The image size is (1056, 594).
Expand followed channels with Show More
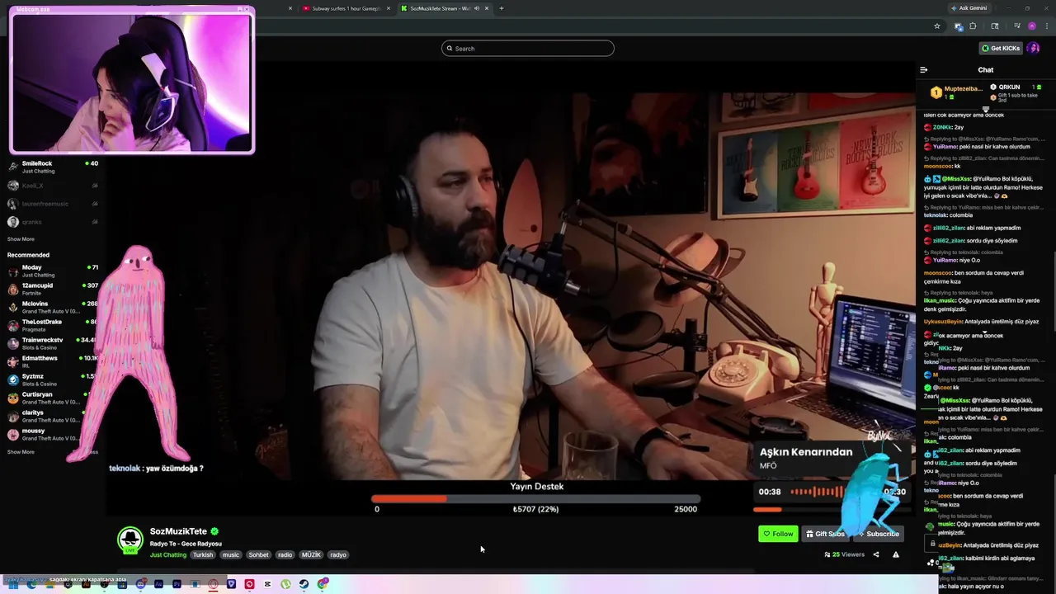[21, 239]
